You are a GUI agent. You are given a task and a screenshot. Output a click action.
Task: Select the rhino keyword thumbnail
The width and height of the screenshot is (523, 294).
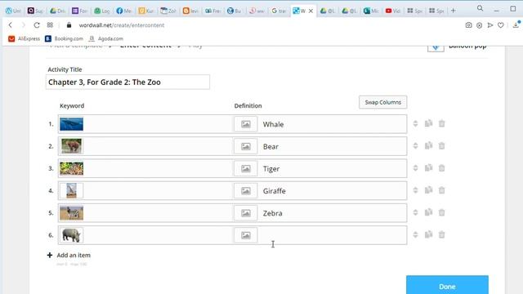coord(71,235)
